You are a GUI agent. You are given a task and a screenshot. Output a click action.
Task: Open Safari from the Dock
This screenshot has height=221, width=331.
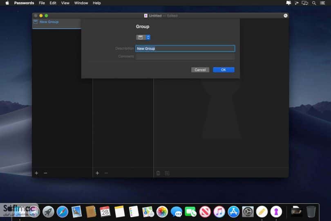tap(63, 212)
